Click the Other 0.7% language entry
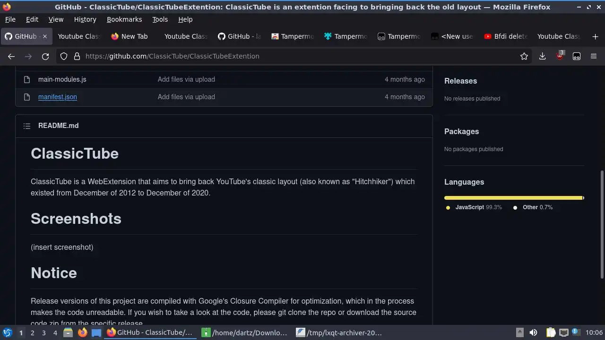Screen dimensions: 605x340 click(533, 207)
